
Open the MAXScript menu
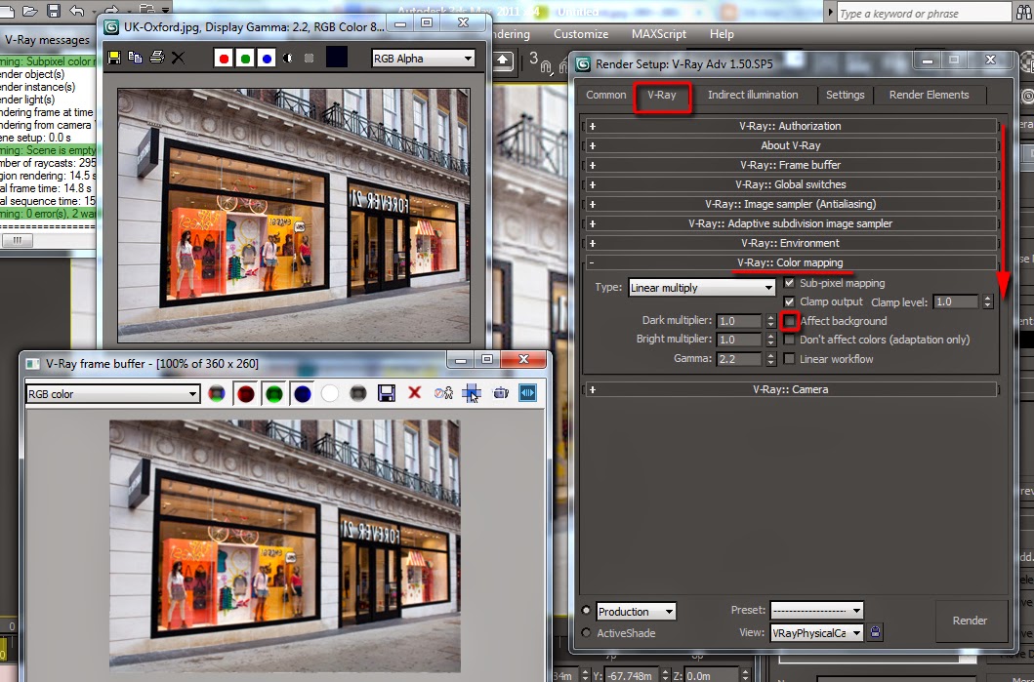(658, 33)
